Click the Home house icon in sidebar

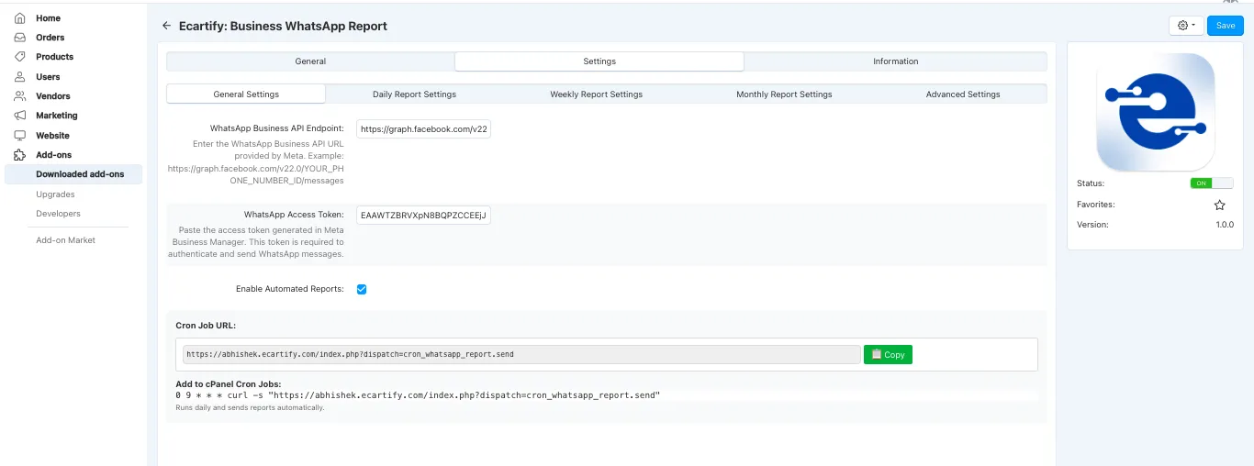coord(19,17)
